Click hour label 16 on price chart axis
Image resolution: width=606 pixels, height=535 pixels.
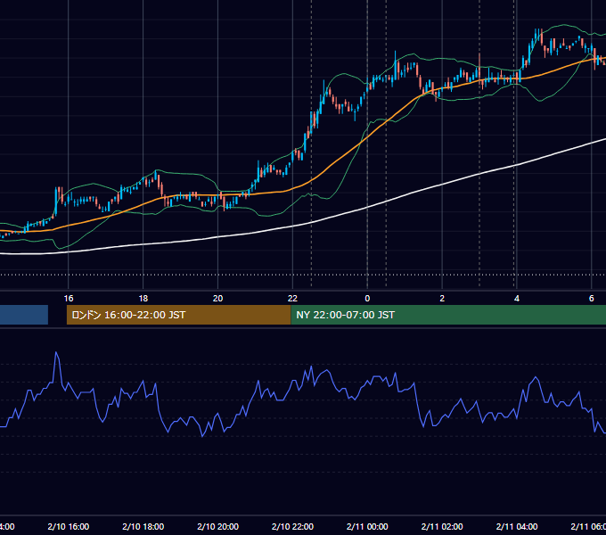tap(69, 298)
